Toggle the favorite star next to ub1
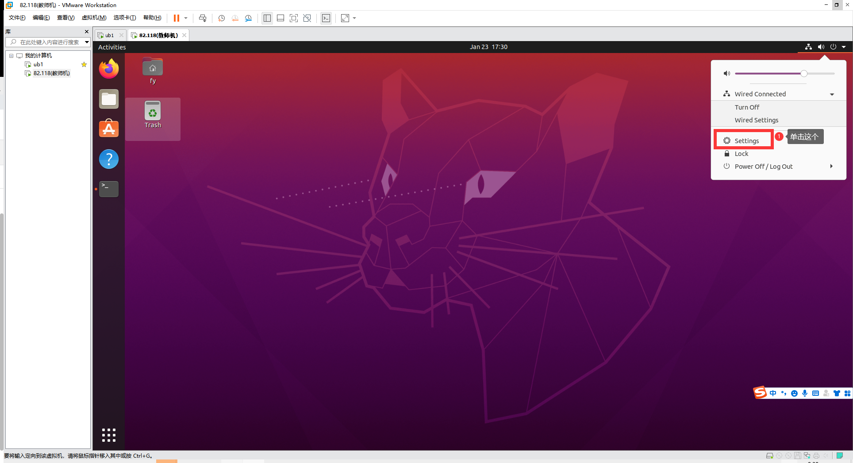 point(84,65)
